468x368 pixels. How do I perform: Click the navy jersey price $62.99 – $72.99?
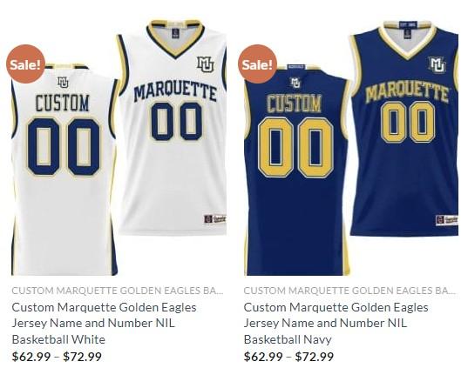pos(288,357)
